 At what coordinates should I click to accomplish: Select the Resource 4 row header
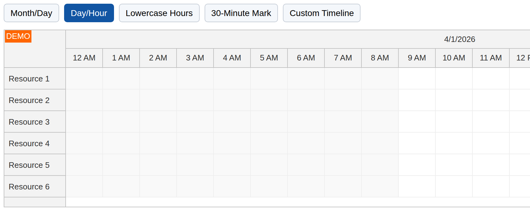pyautogui.click(x=29, y=144)
